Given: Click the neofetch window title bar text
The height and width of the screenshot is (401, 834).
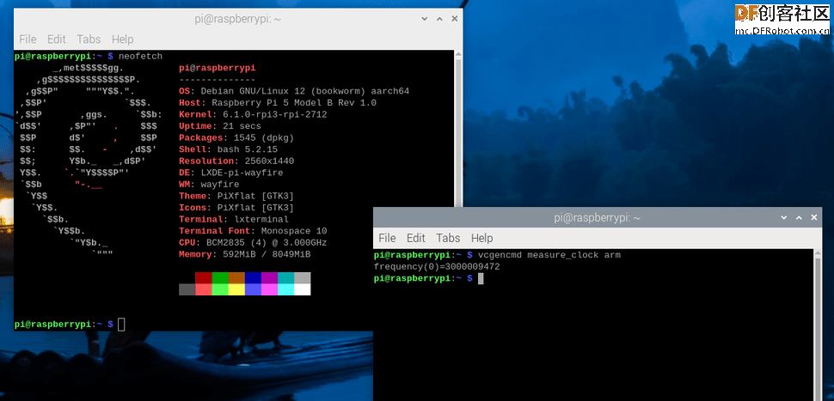Looking at the screenshot, I should pyautogui.click(x=238, y=19).
